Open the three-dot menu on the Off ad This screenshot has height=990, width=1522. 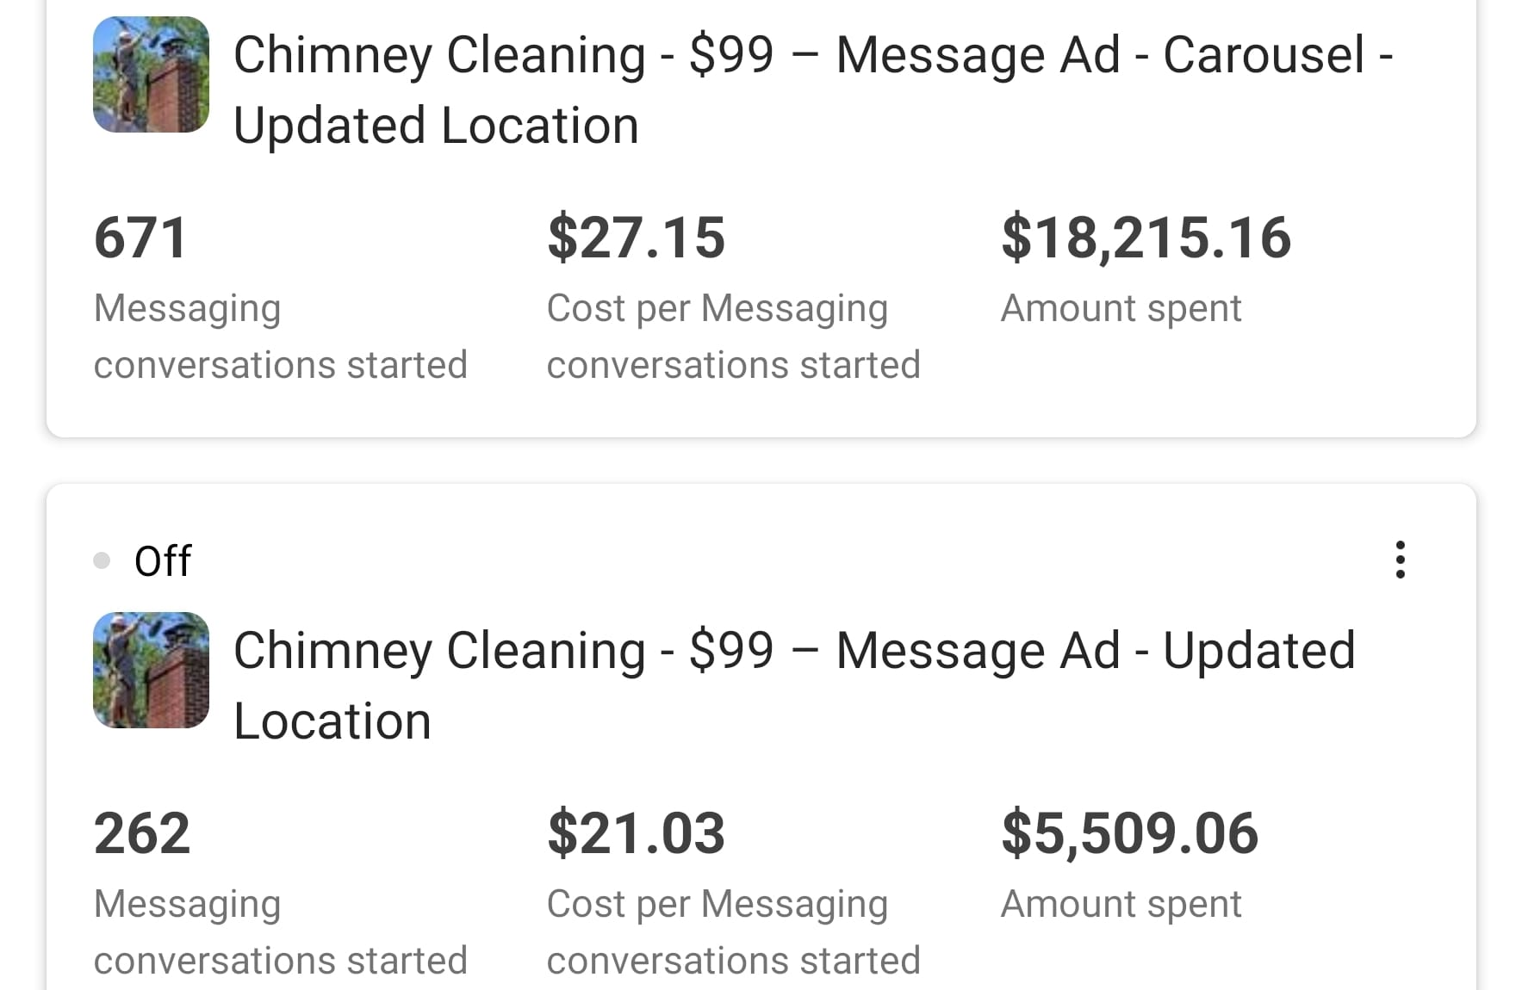click(x=1400, y=560)
